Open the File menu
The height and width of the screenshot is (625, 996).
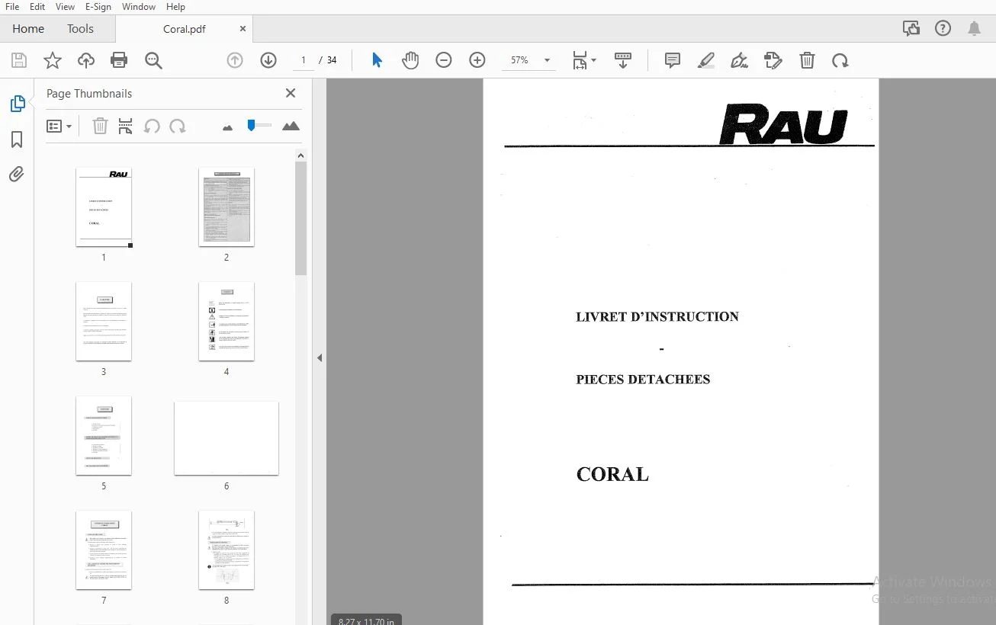[x=12, y=7]
